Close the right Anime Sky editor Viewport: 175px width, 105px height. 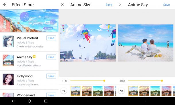(x=120, y=5)
